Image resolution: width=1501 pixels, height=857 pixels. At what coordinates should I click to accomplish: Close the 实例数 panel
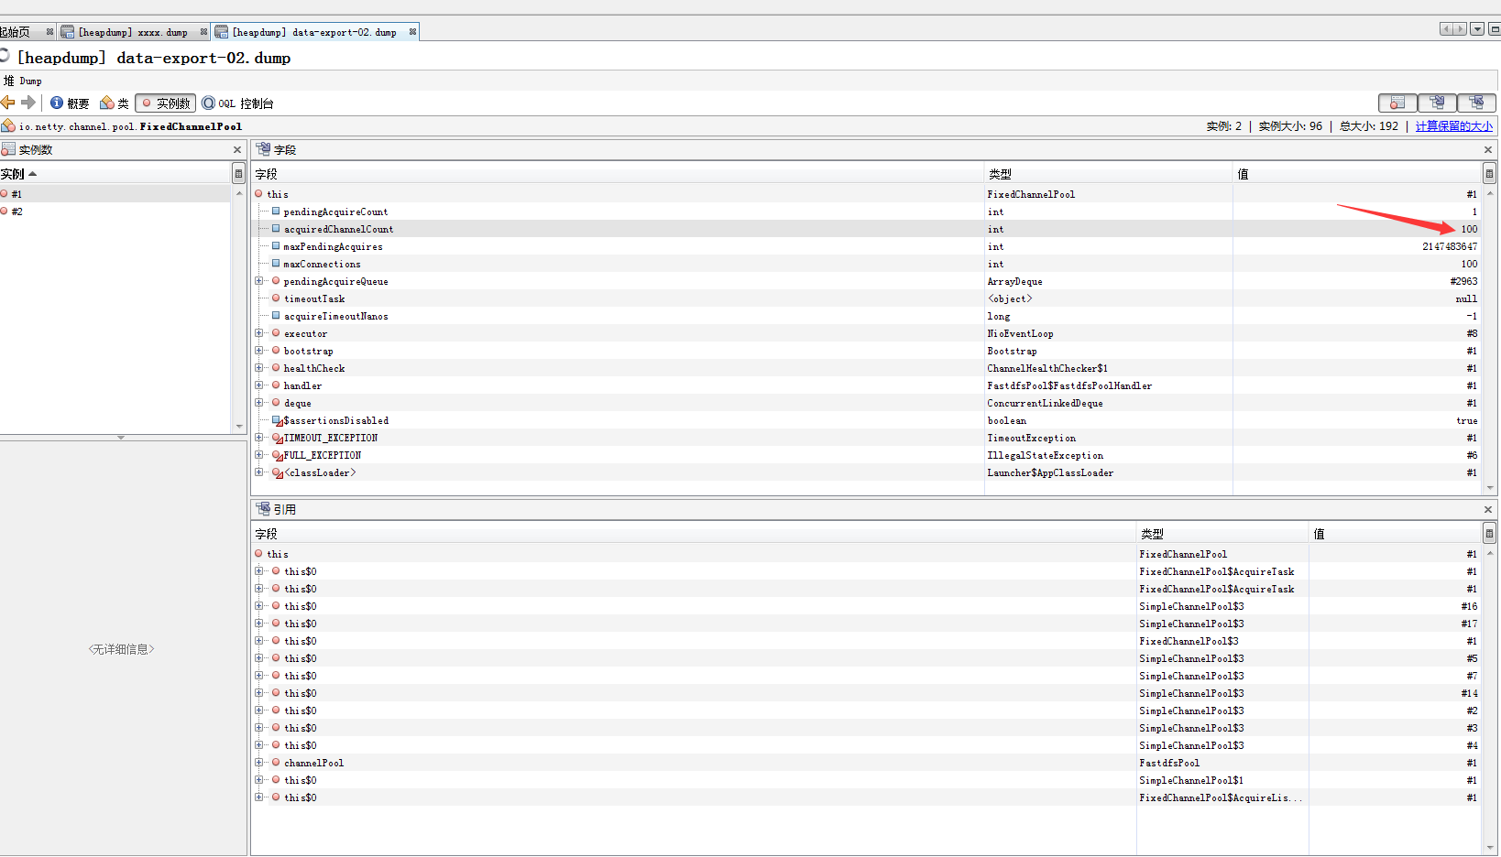pos(237,150)
